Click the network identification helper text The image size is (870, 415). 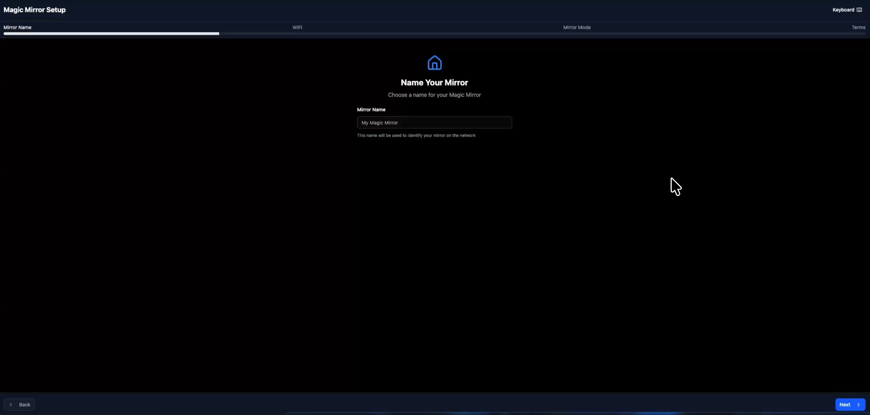416,135
